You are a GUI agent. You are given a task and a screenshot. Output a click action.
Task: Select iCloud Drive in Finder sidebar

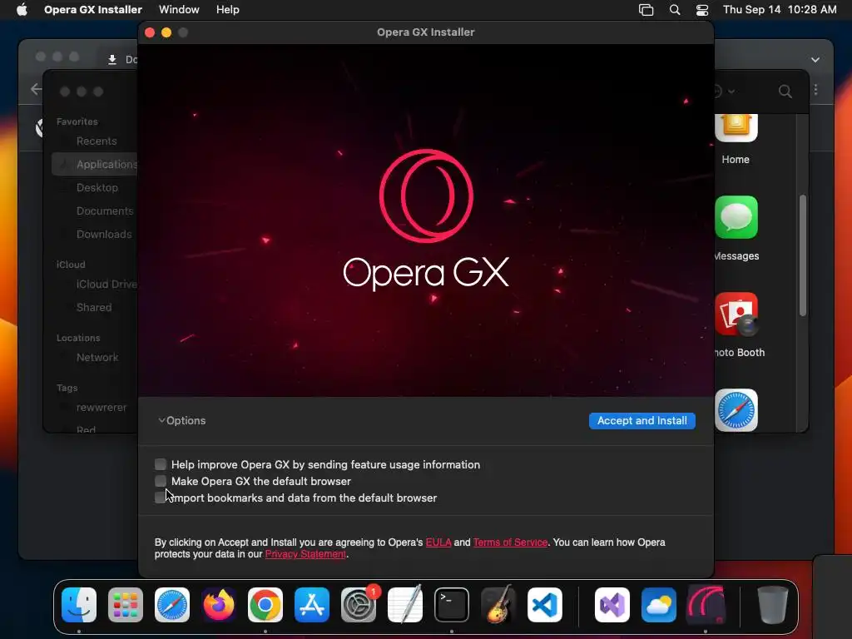tap(106, 285)
